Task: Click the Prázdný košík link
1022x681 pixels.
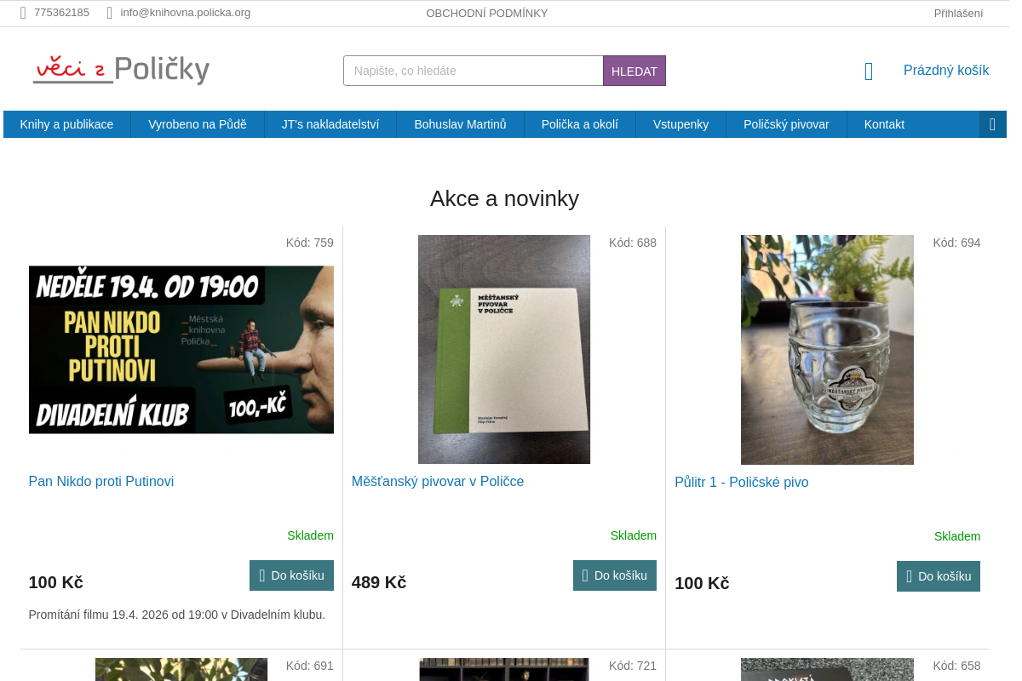Action: click(x=946, y=71)
